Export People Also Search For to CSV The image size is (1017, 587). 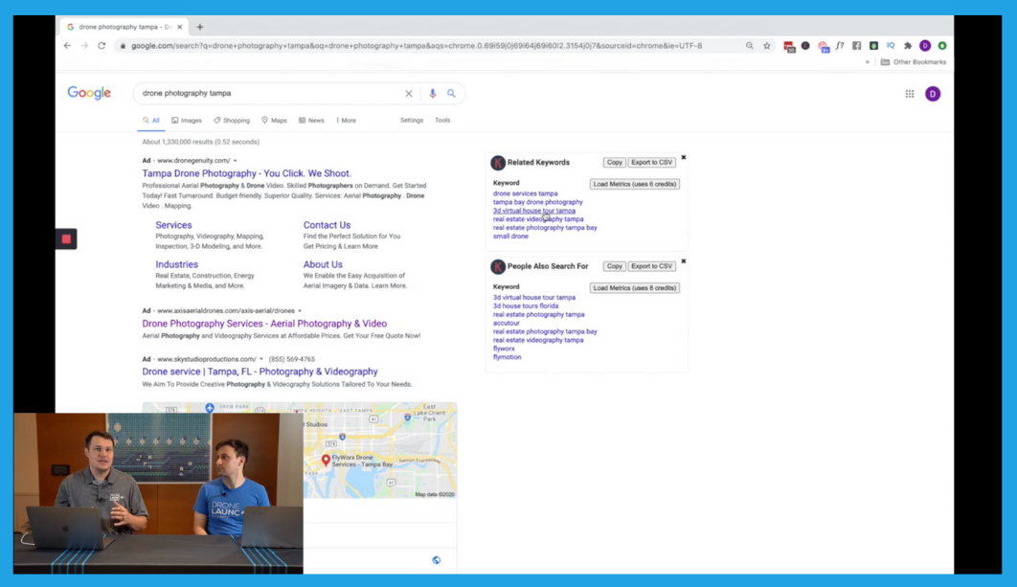click(x=652, y=266)
